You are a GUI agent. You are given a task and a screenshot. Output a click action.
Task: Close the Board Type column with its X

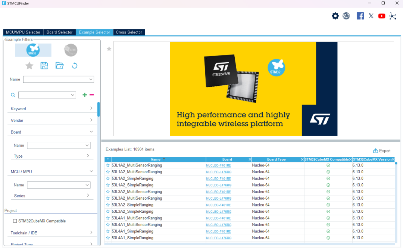(302, 159)
